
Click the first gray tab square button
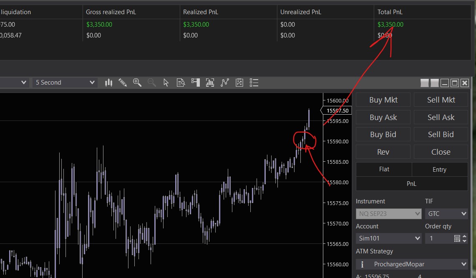425,83
